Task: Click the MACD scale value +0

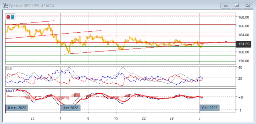Action: (240, 97)
